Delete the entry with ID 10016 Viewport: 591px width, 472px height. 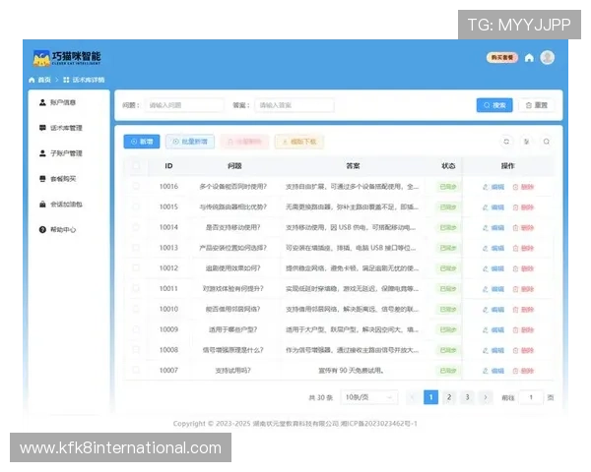pos(523,187)
